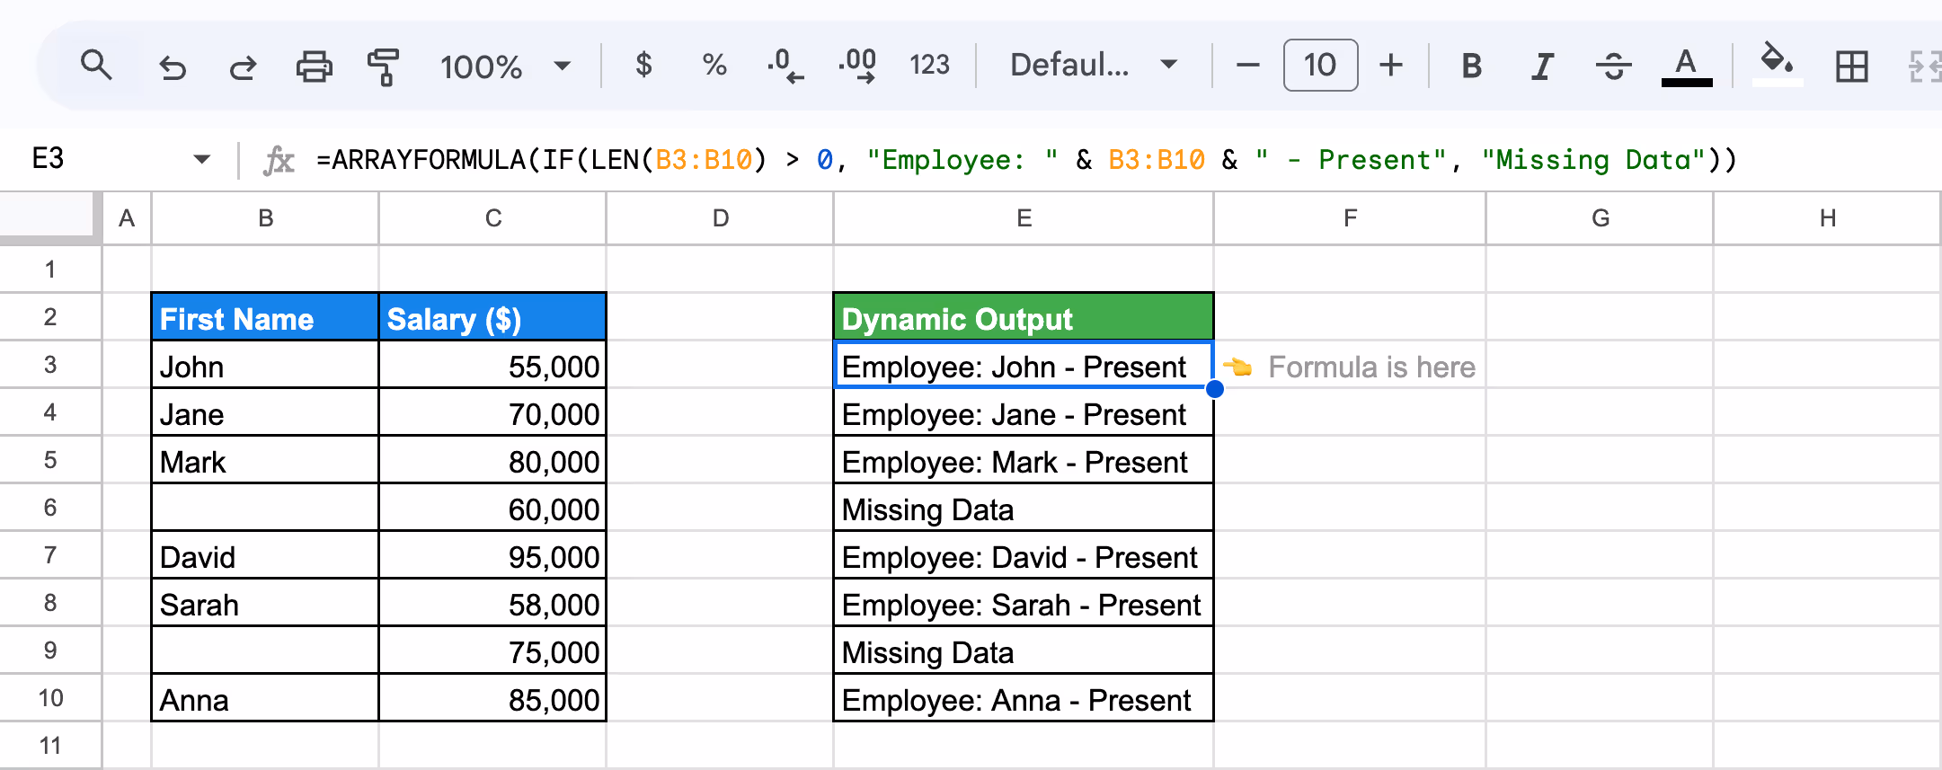Select the cell containing Sarah
This screenshot has height=770, width=1942.
click(265, 603)
